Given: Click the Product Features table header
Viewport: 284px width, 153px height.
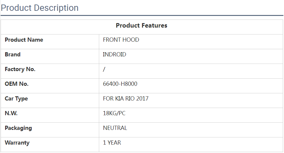Looking at the screenshot, I should pyautogui.click(x=141, y=26).
